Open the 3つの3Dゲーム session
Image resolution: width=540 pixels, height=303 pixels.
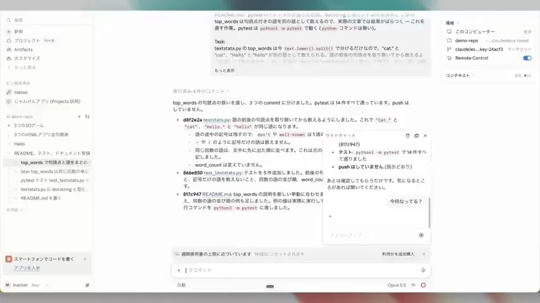(28, 126)
